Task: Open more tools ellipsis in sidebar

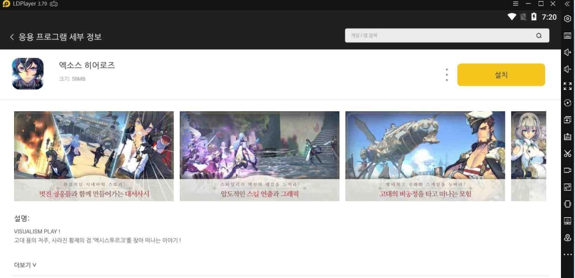Action: point(567,254)
